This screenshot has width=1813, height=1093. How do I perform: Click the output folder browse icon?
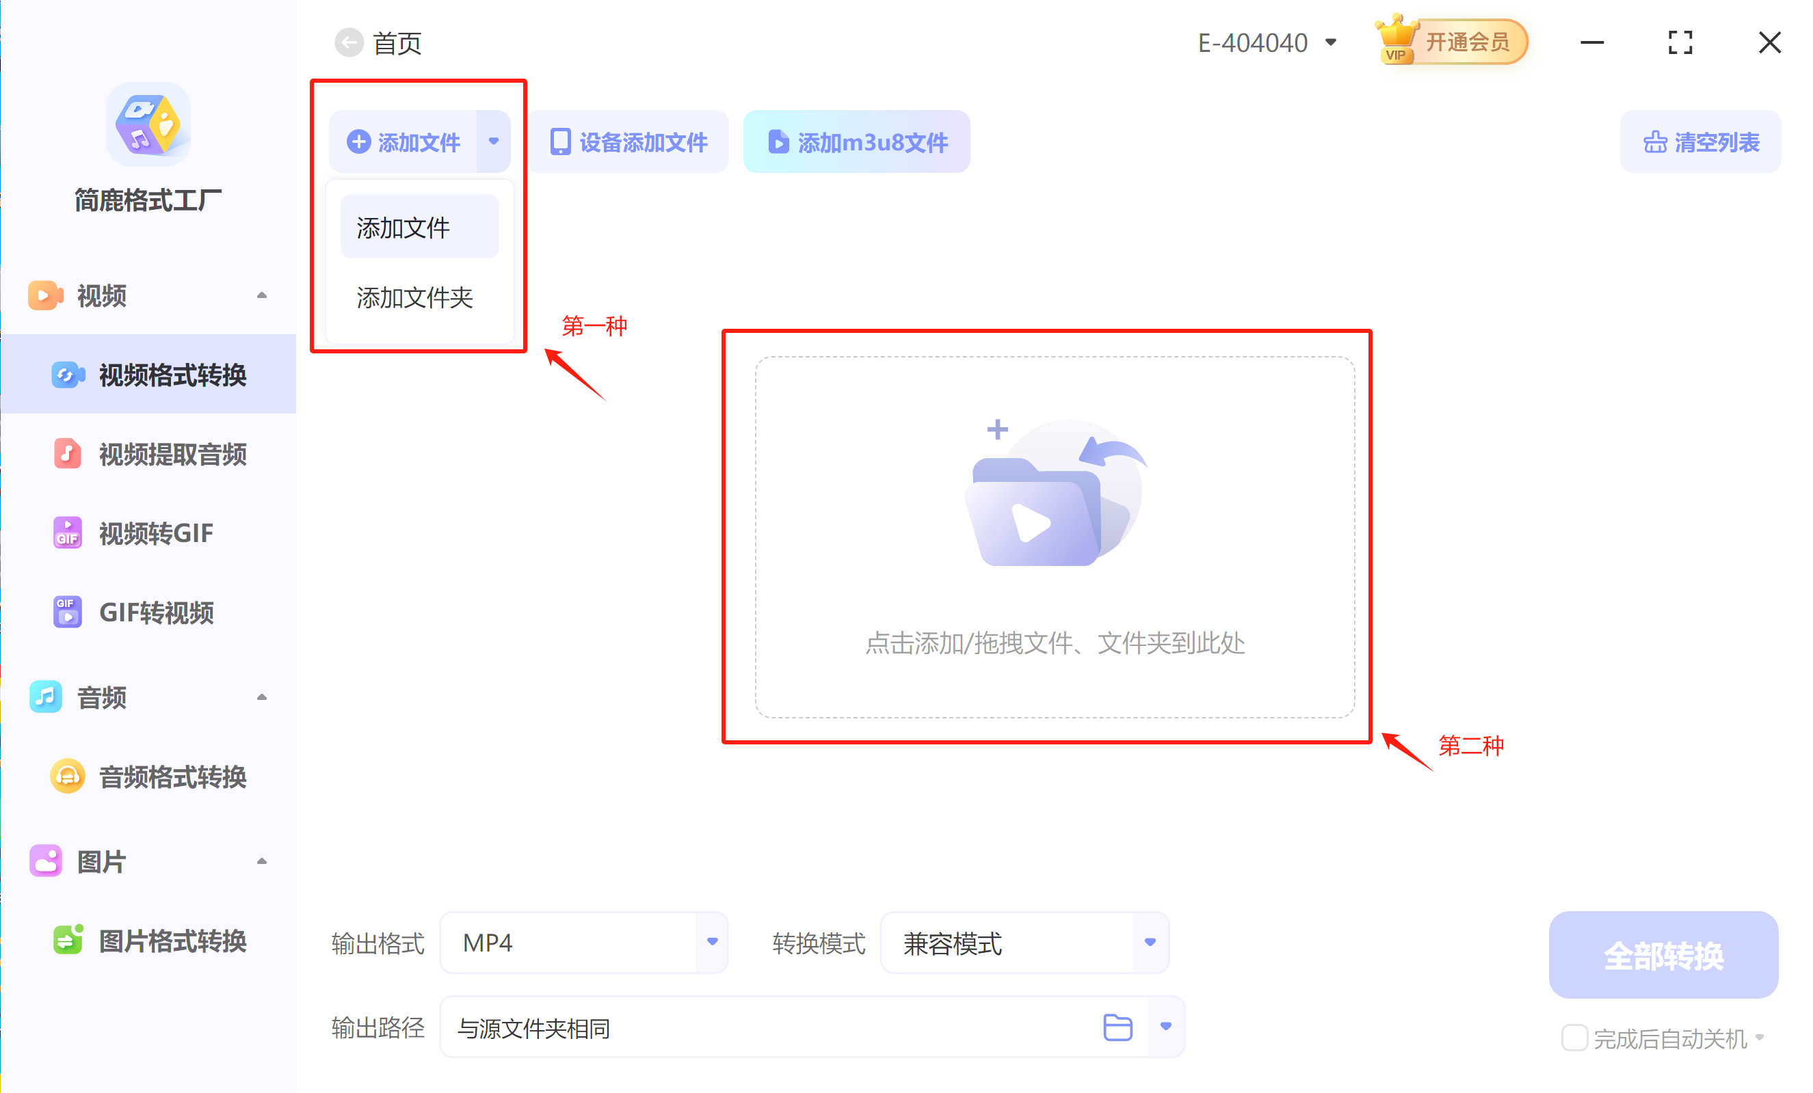(1117, 1027)
